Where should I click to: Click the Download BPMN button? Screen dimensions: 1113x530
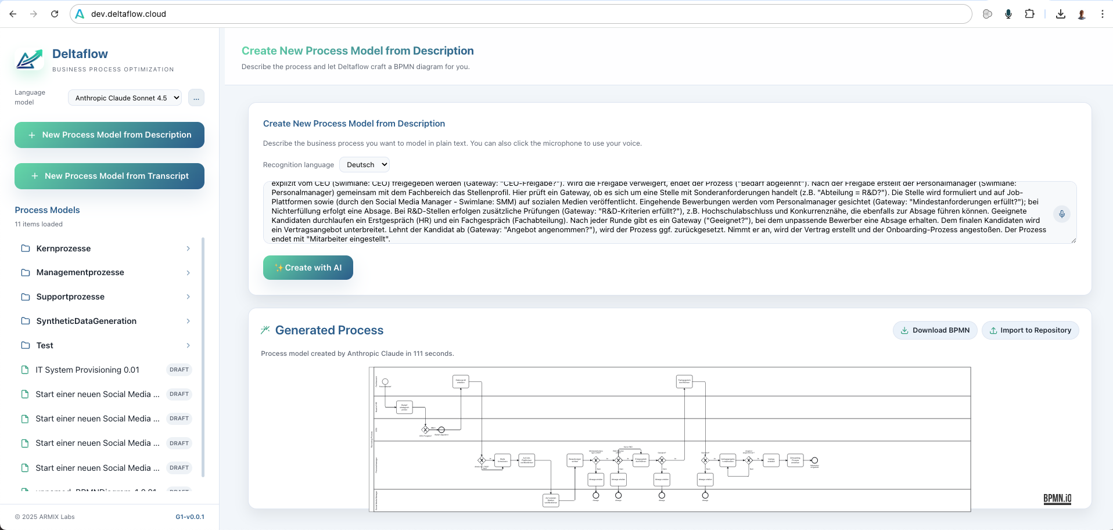click(935, 330)
